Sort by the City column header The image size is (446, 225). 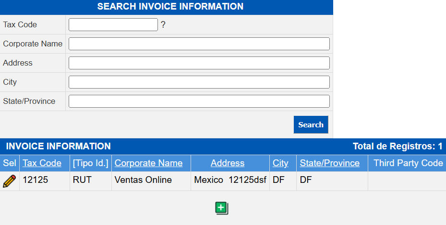pos(280,163)
